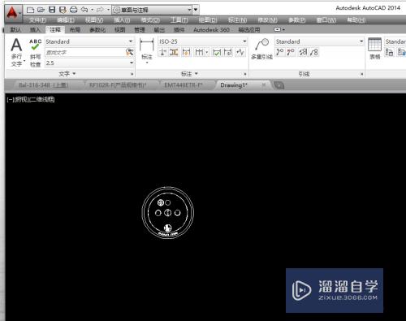Undo the last action with the undo arrow

[84, 10]
